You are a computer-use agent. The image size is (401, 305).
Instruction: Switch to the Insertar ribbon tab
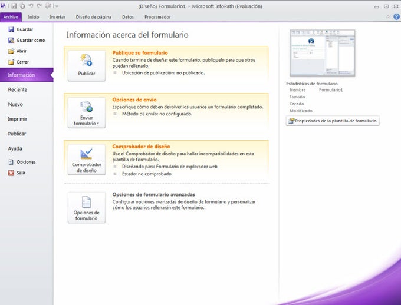pyautogui.click(x=57, y=17)
